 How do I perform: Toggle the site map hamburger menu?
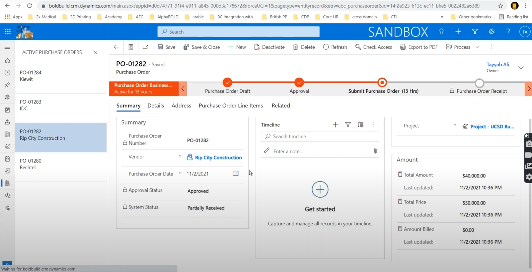pos(7,47)
